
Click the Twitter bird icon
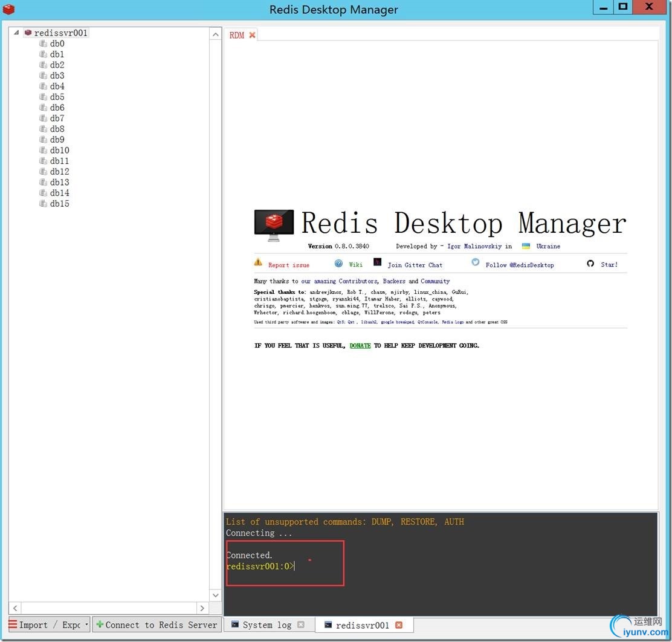click(x=475, y=262)
